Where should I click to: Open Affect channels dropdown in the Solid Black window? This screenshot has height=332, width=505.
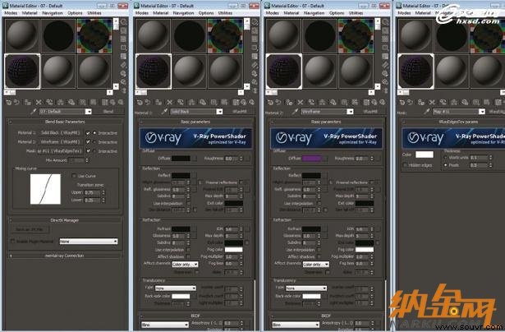pos(185,265)
